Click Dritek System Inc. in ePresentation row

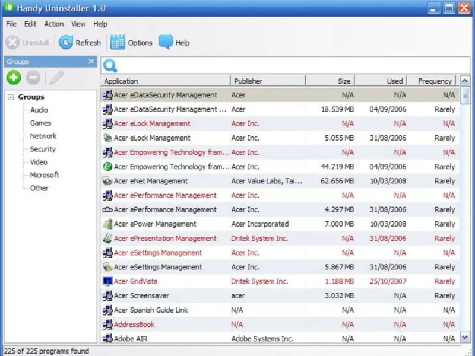point(259,239)
